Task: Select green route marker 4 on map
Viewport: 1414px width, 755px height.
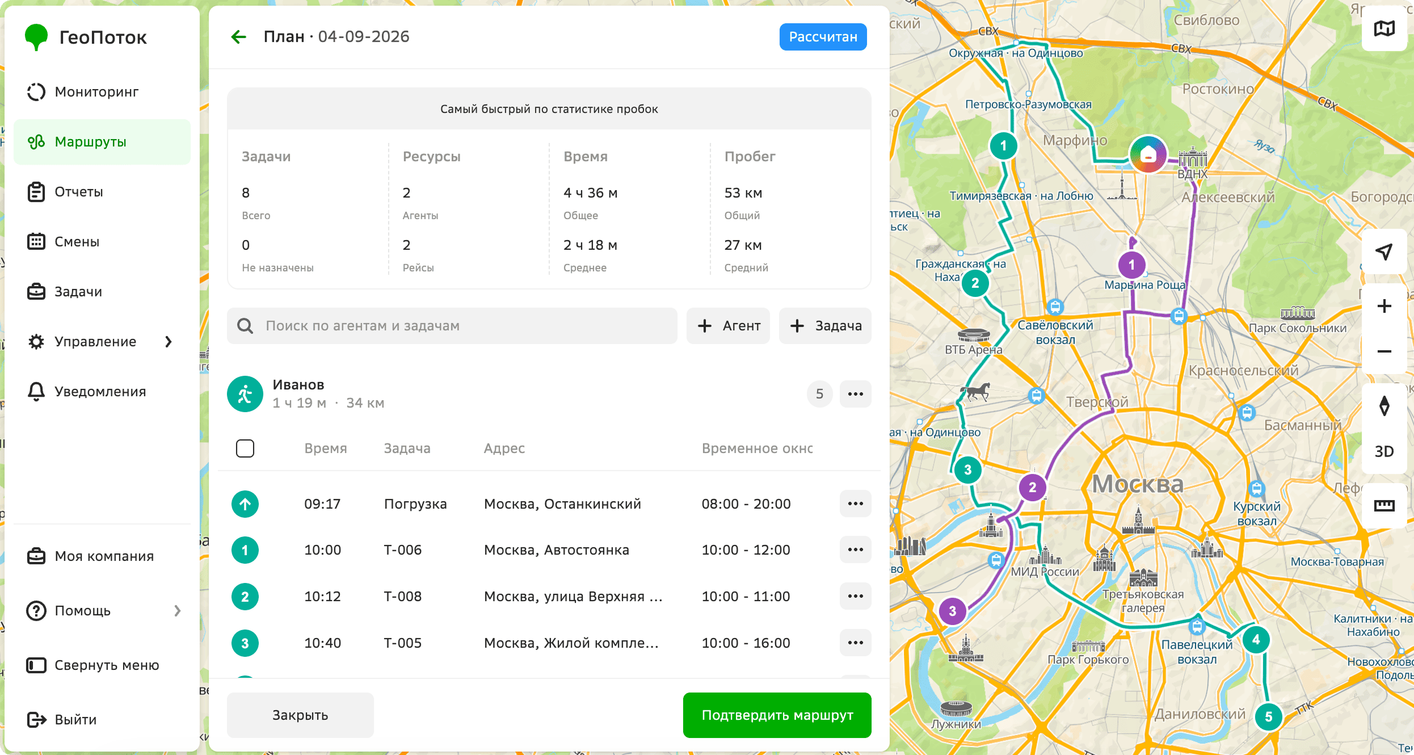Action: coord(1256,640)
